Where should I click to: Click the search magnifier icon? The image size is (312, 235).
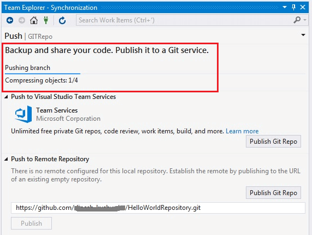297,20
